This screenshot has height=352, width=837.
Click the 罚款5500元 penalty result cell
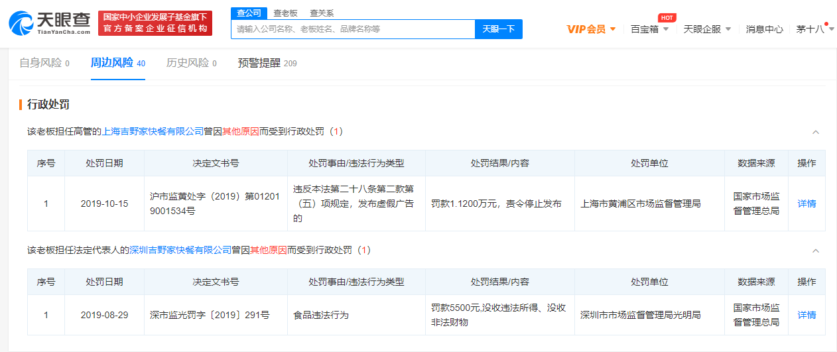point(500,315)
